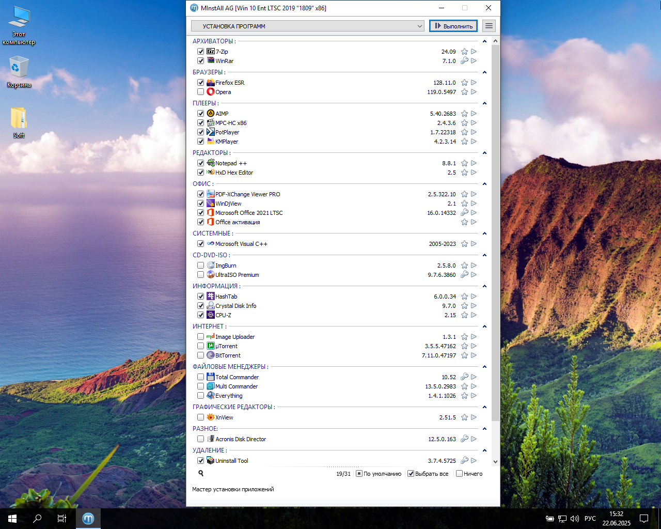Image resolution: width=661 pixels, height=529 pixels.
Task: Uncheck the PotPlayer checkbox
Action: [200, 132]
